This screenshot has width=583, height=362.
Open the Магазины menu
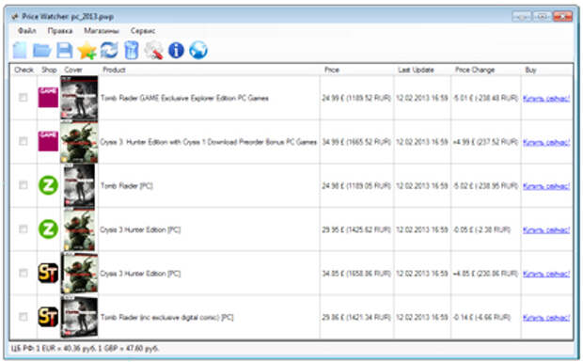point(102,31)
